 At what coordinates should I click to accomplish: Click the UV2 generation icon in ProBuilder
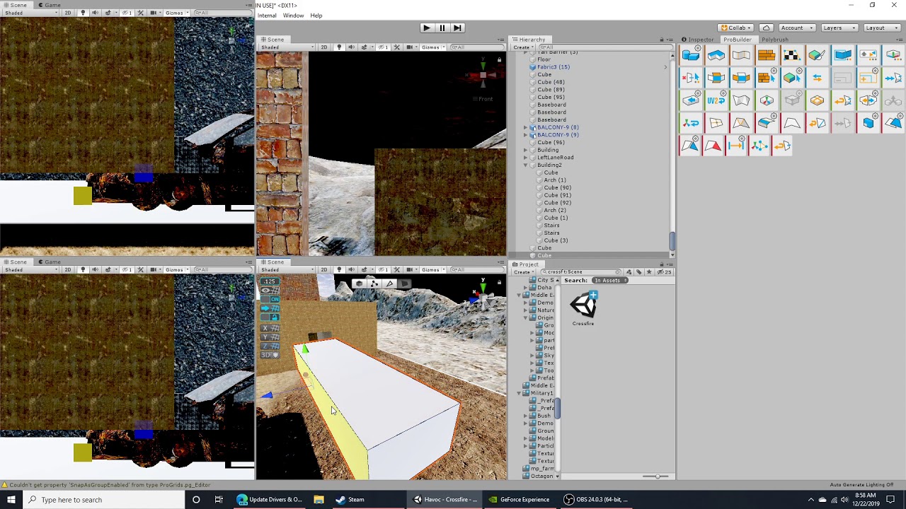pos(716,100)
